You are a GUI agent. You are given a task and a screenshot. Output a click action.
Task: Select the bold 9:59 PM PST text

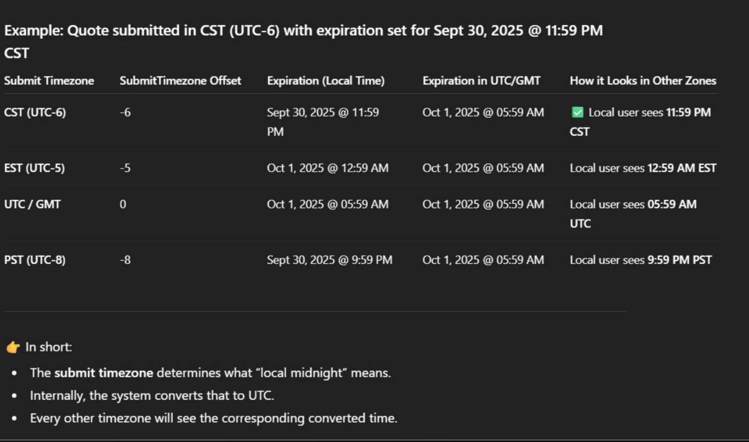coord(679,260)
